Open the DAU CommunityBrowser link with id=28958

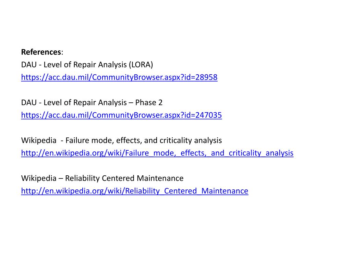click(119, 77)
